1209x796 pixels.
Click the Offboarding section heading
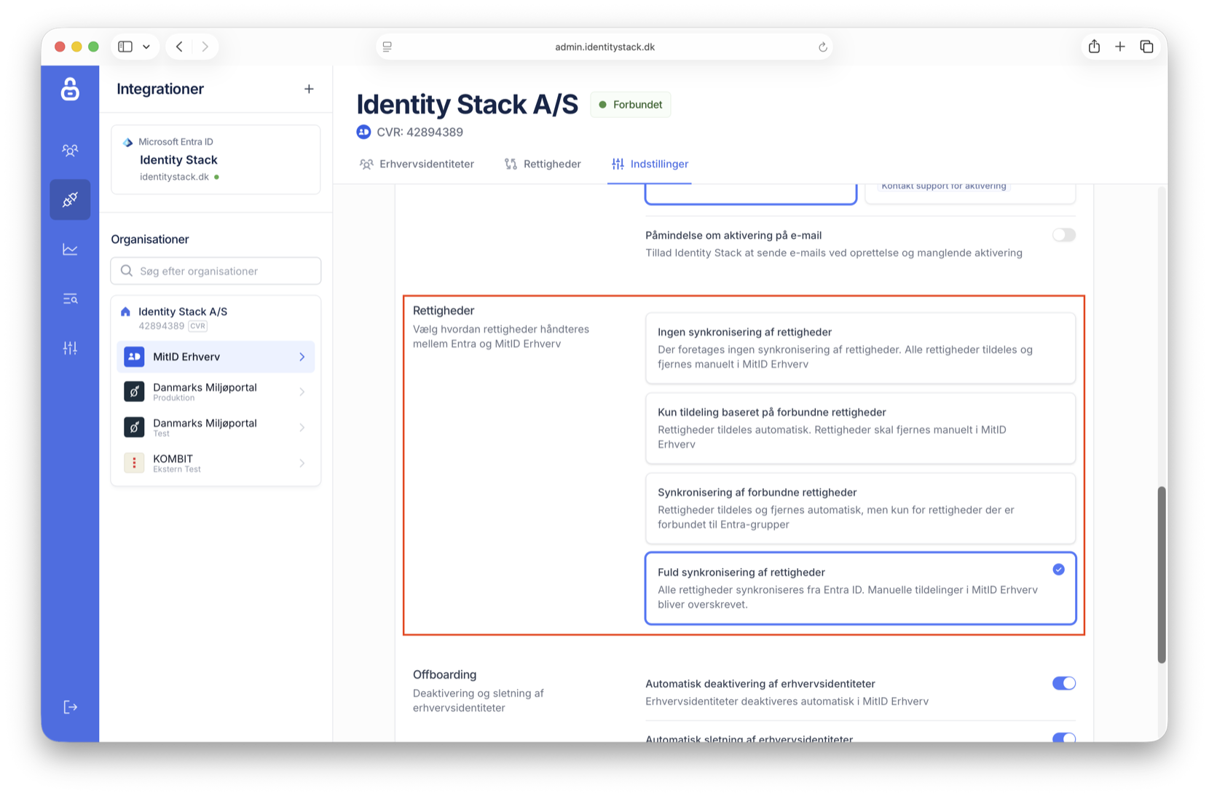point(444,674)
